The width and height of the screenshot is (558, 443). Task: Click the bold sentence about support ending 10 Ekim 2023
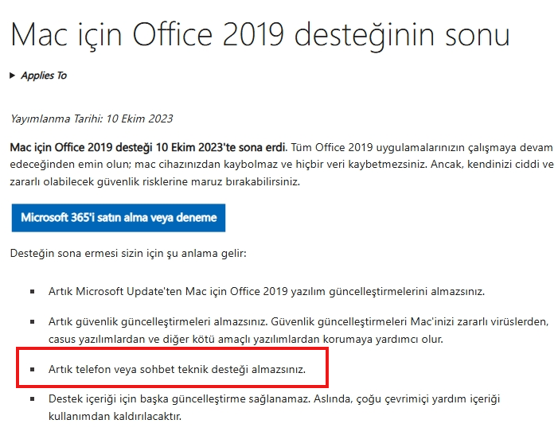(148, 147)
